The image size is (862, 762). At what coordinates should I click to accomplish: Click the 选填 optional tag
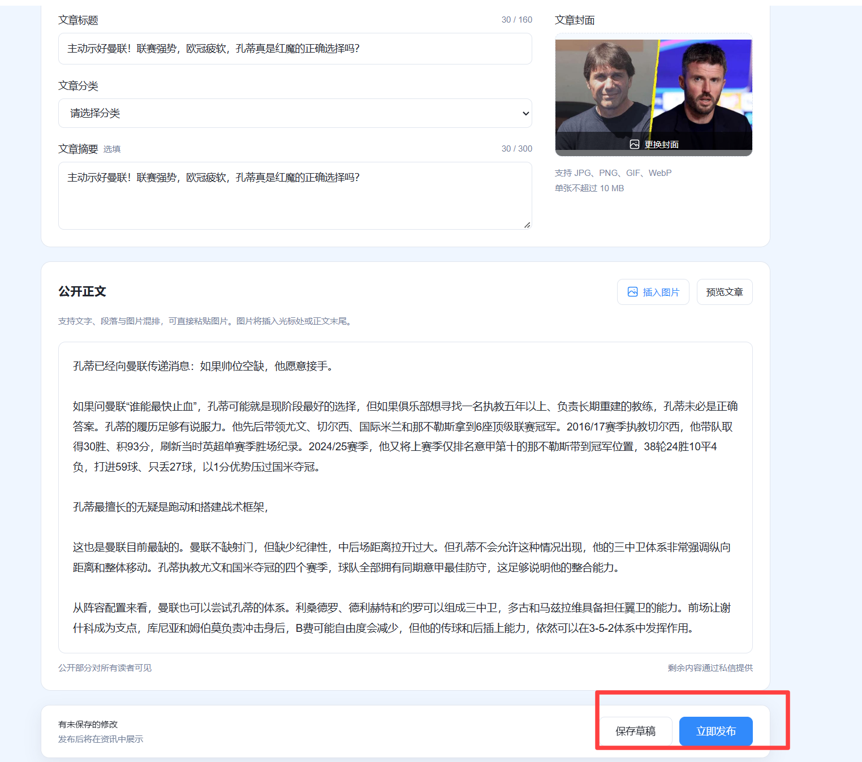(112, 149)
